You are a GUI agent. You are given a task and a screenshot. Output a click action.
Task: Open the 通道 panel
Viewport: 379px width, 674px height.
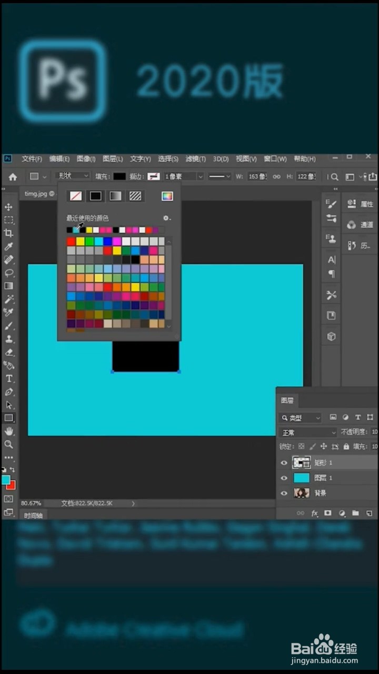pos(361,225)
